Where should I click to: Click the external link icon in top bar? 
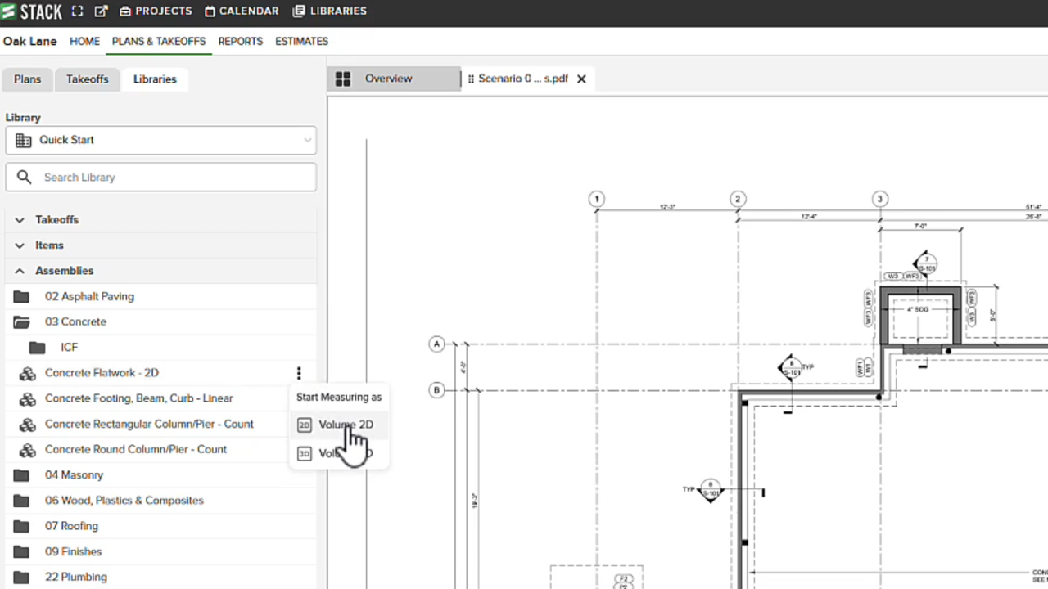(x=101, y=11)
